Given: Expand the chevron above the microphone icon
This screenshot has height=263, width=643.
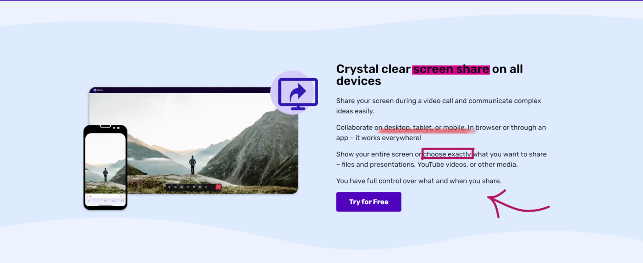Looking at the screenshot, I should coord(172,185).
